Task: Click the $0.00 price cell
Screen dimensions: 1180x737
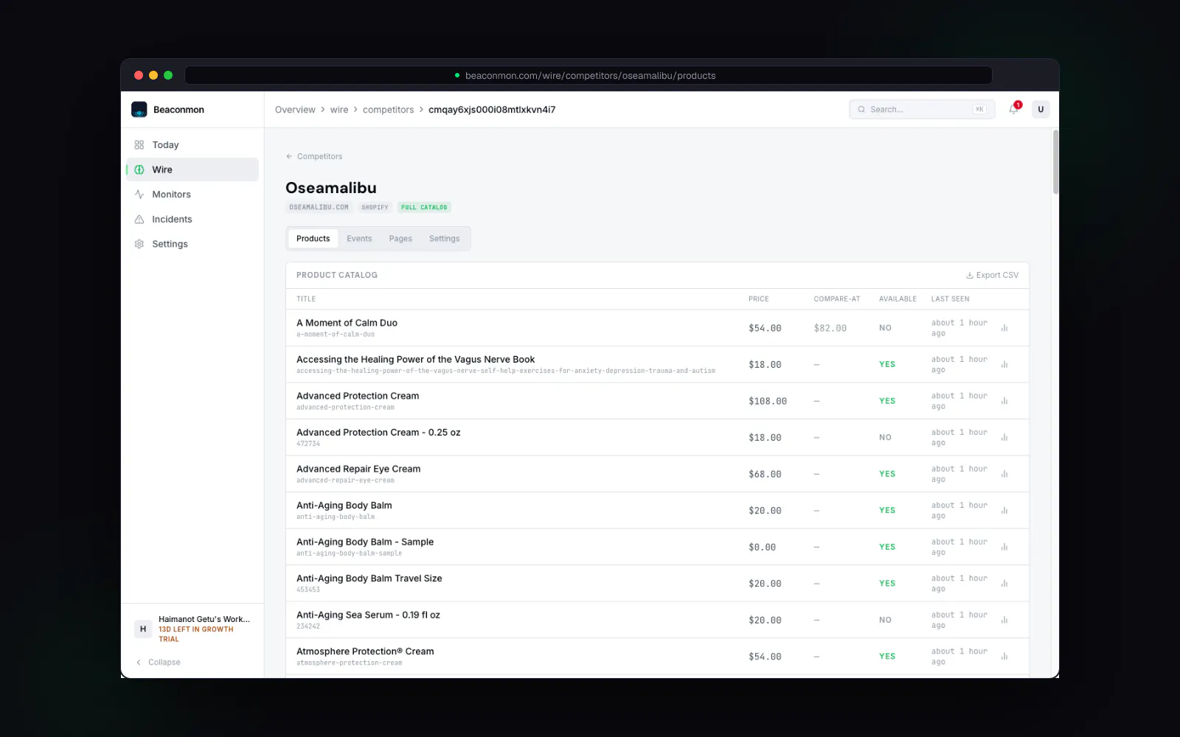Action: 762,548
